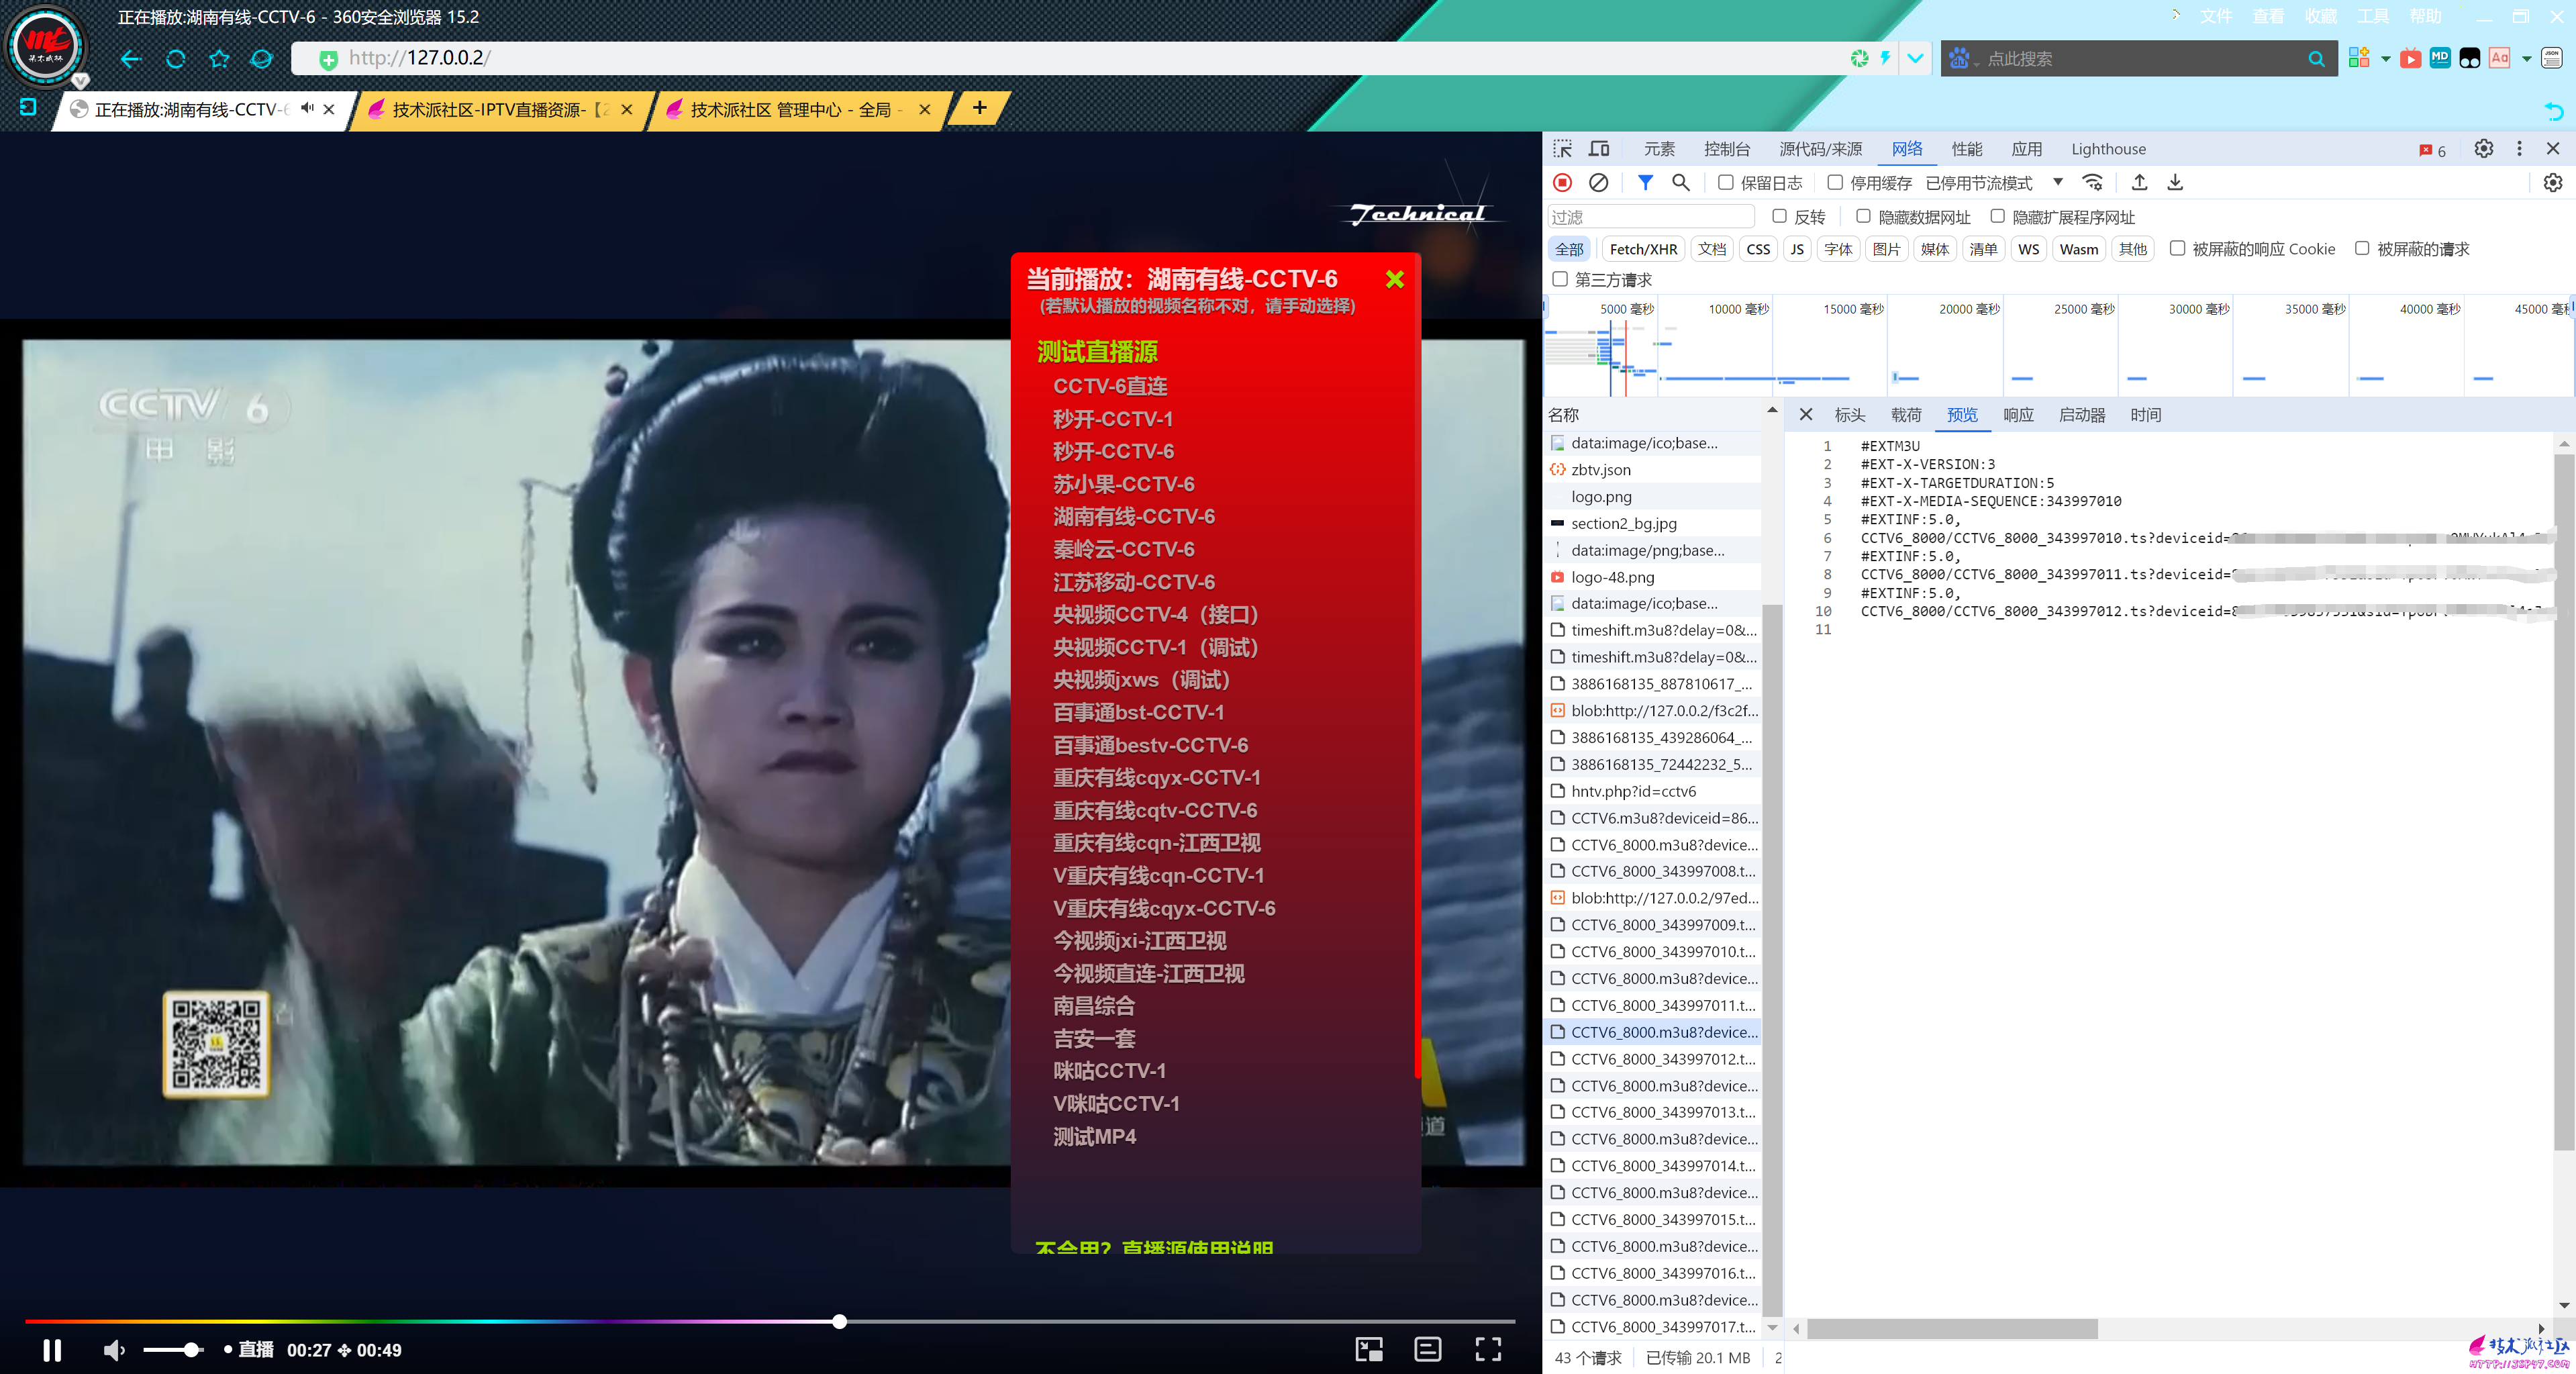Bookmark page with star icon

point(220,59)
